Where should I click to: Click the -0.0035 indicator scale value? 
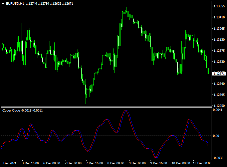point(218,158)
